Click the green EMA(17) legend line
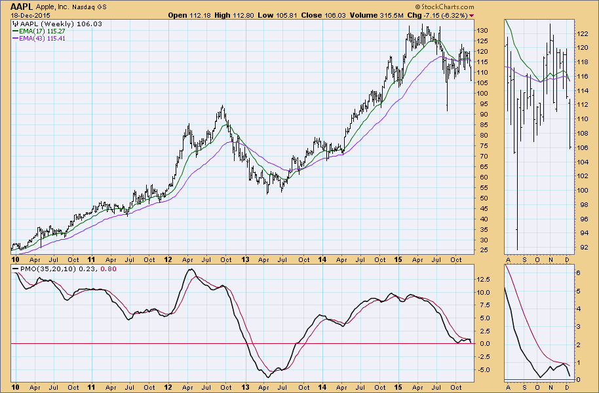This screenshot has width=599, height=393. tap(15, 31)
